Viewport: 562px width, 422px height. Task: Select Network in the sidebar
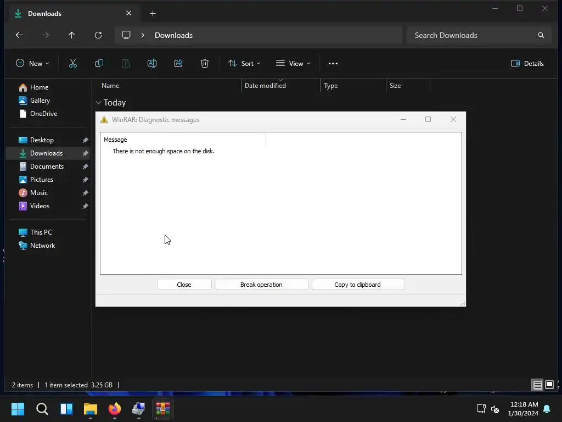coord(42,246)
